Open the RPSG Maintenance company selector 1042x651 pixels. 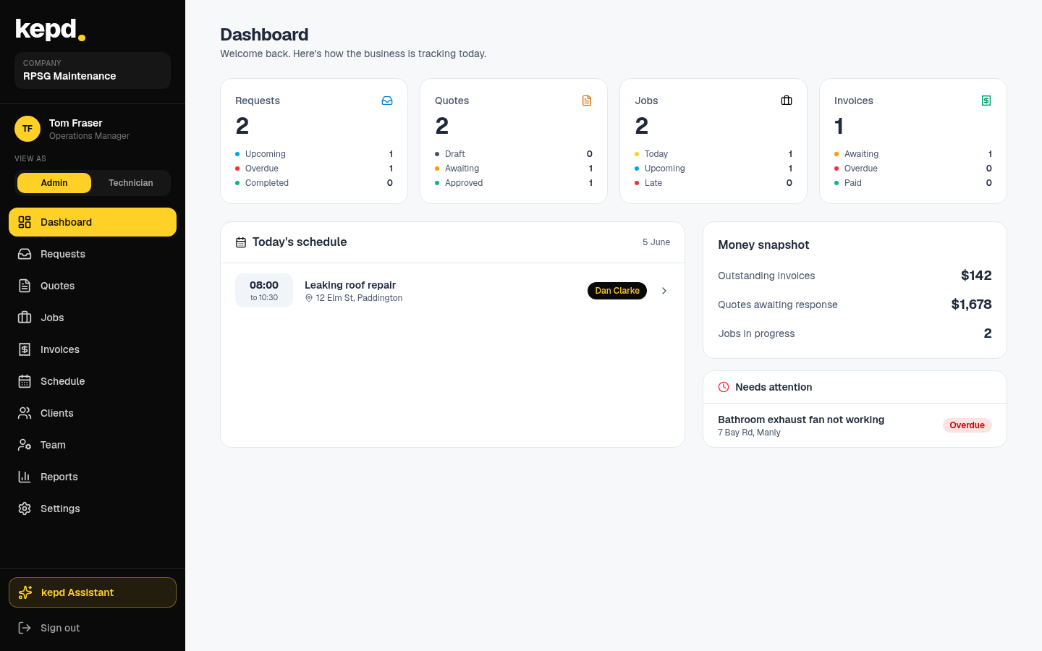click(93, 70)
